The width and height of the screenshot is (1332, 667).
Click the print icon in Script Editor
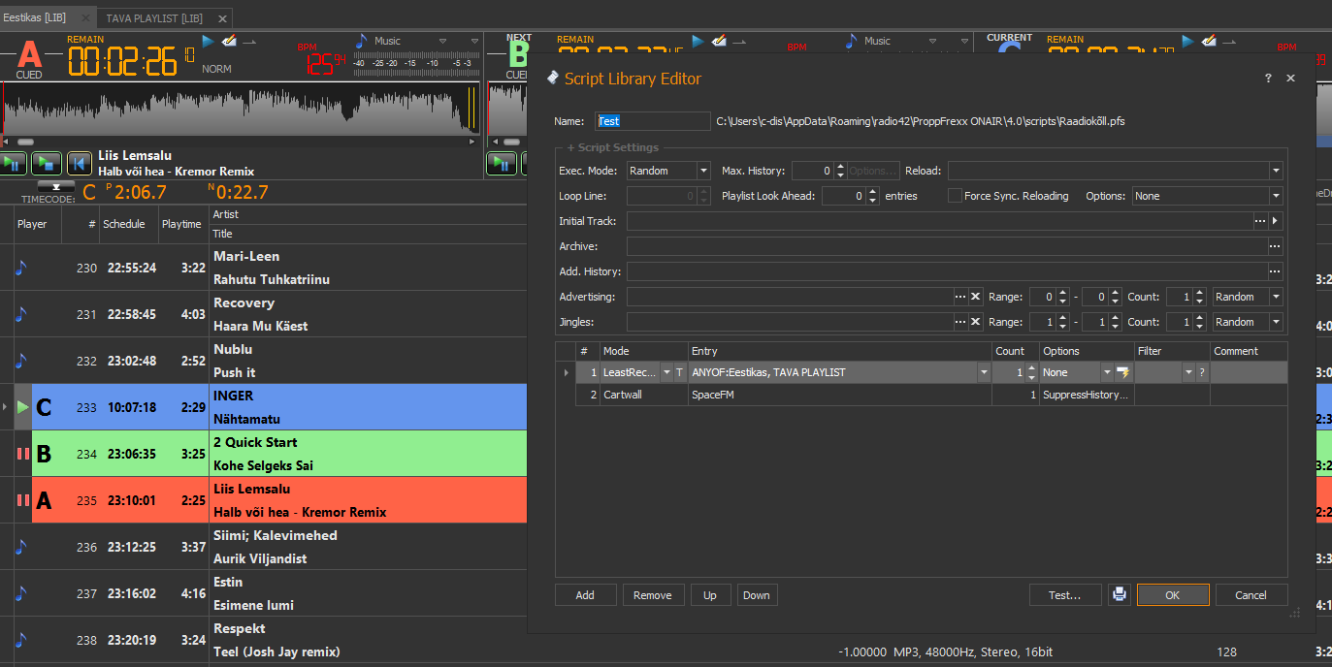tap(1120, 595)
